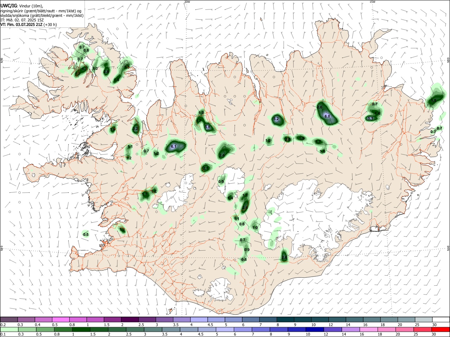
Task: Pick the bright magenta 0.5 swatch in the upper legend
Action: (61, 319)
